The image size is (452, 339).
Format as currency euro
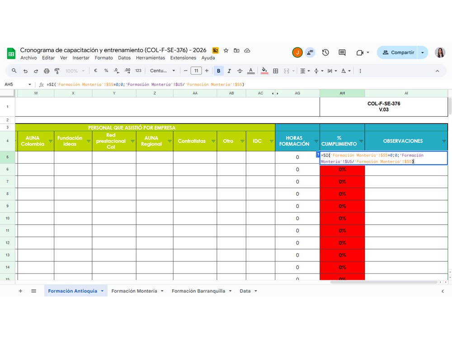[96, 71]
